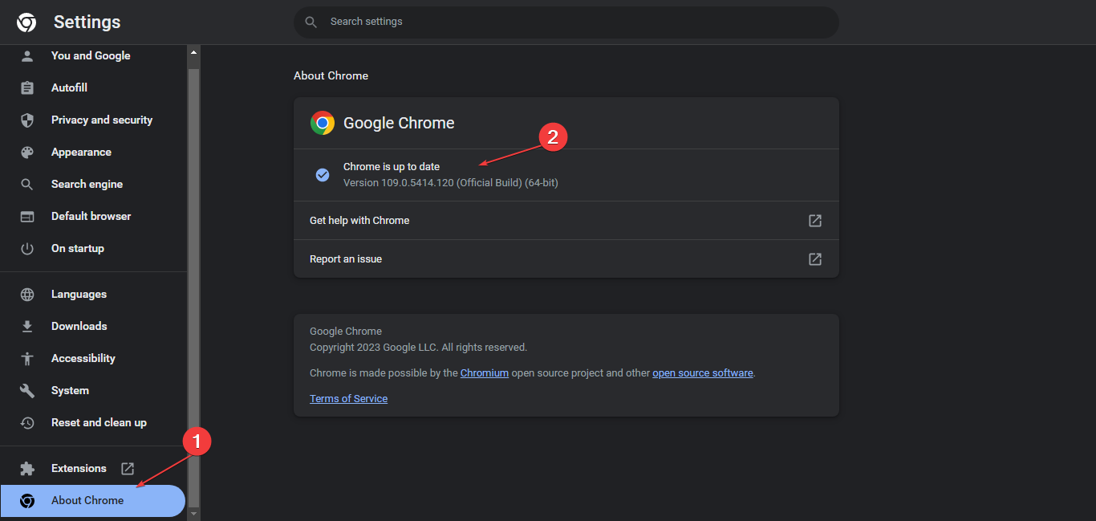Click the blue checkmark update status icon

[x=323, y=174]
